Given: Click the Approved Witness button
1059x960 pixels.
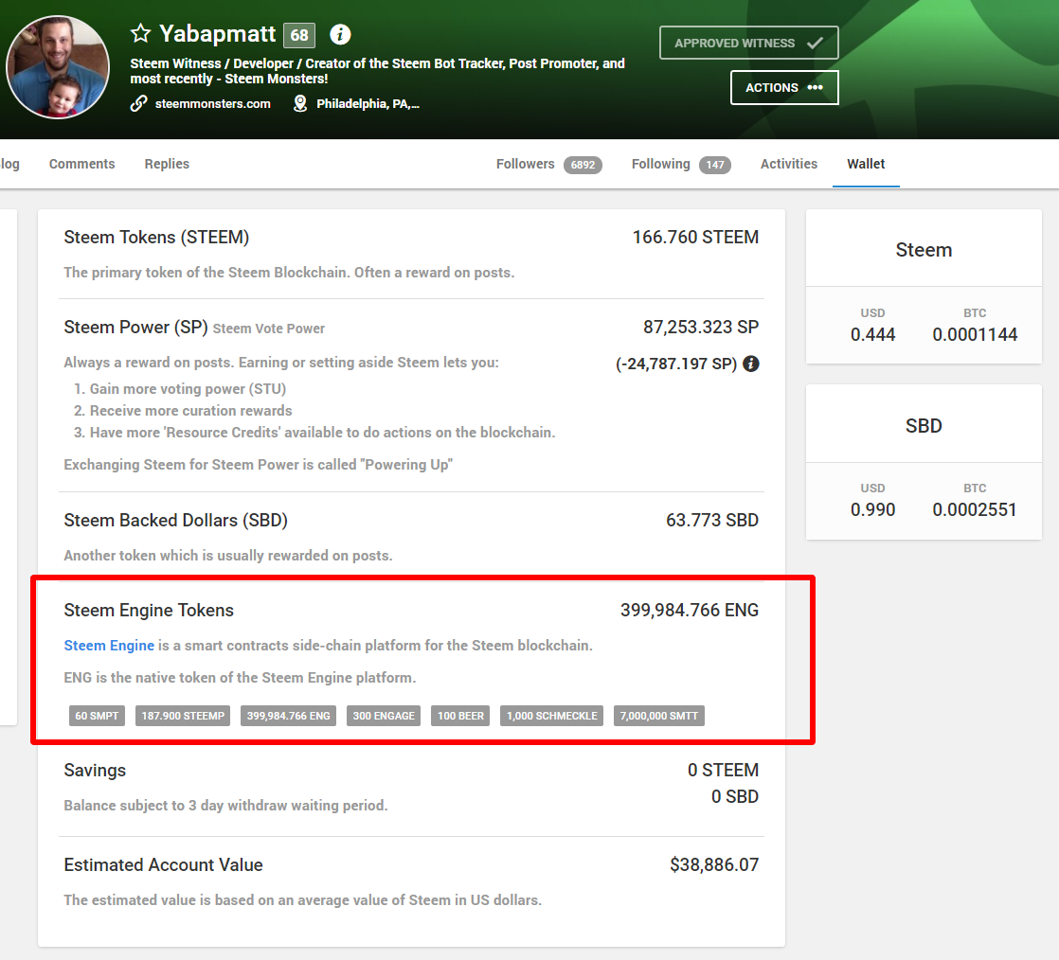Looking at the screenshot, I should pos(749,44).
